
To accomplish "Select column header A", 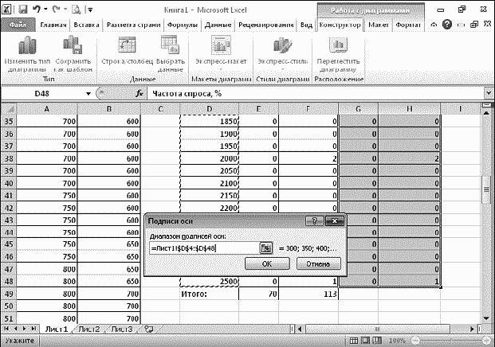I will tap(47, 109).
